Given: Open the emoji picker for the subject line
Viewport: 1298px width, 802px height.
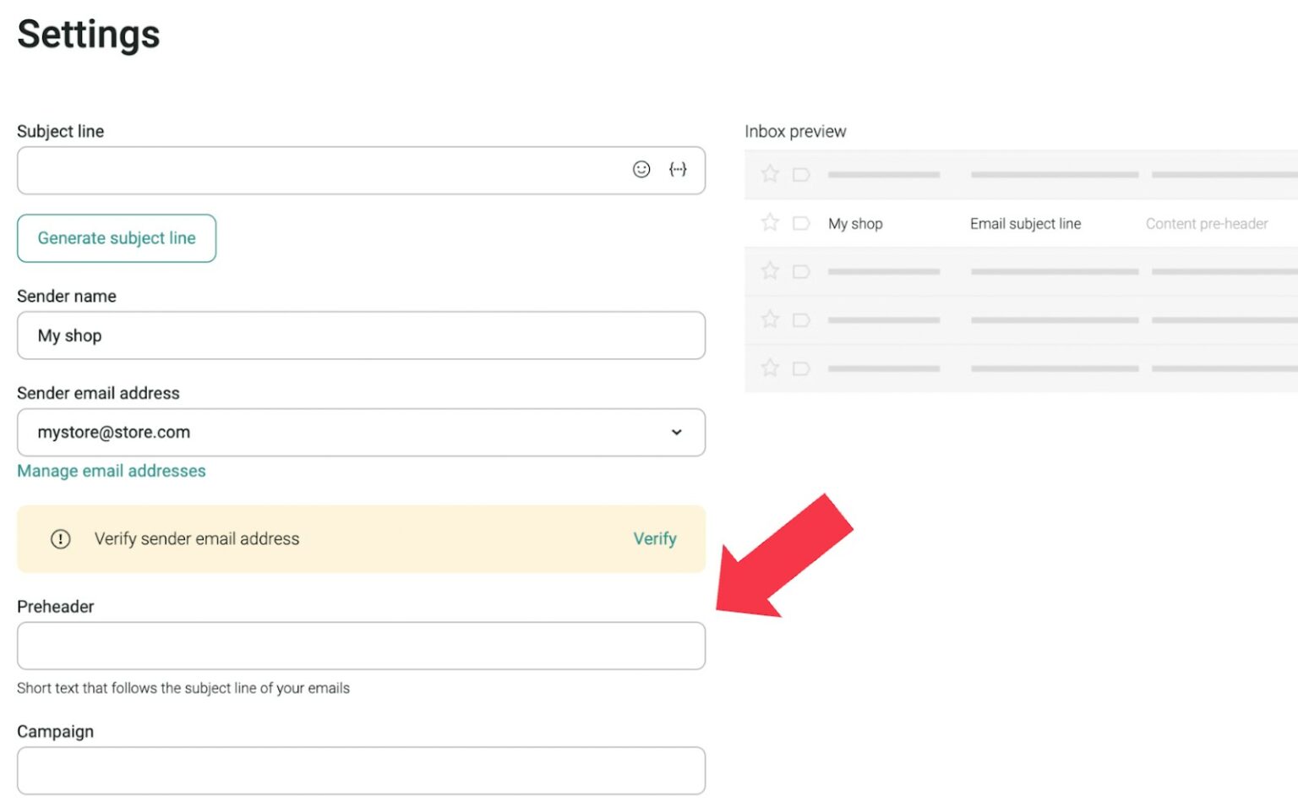Looking at the screenshot, I should [641, 169].
